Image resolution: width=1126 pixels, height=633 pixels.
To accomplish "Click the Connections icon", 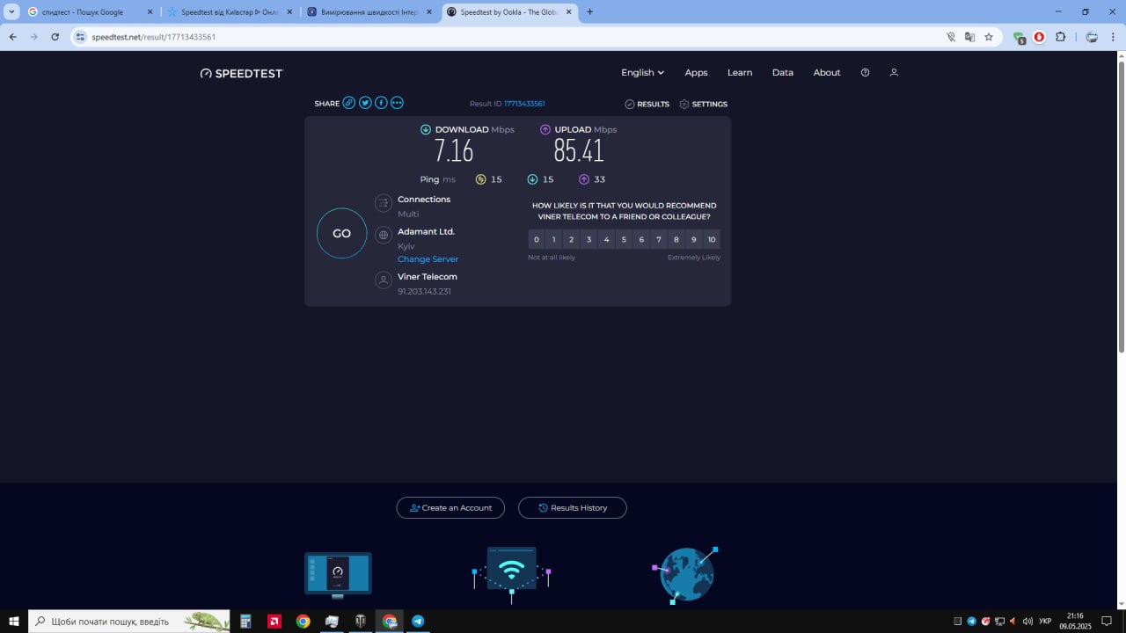I will pos(384,204).
